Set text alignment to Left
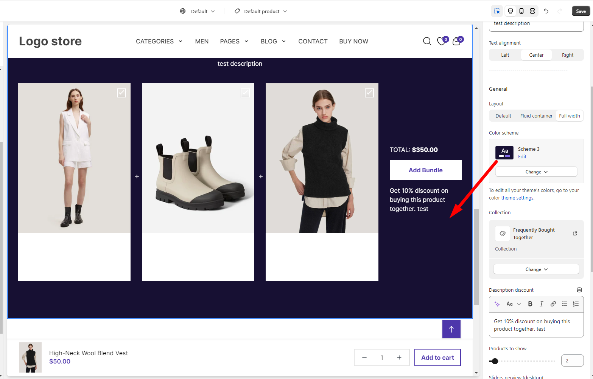Viewport: 593px width, 379px height. 505,55
